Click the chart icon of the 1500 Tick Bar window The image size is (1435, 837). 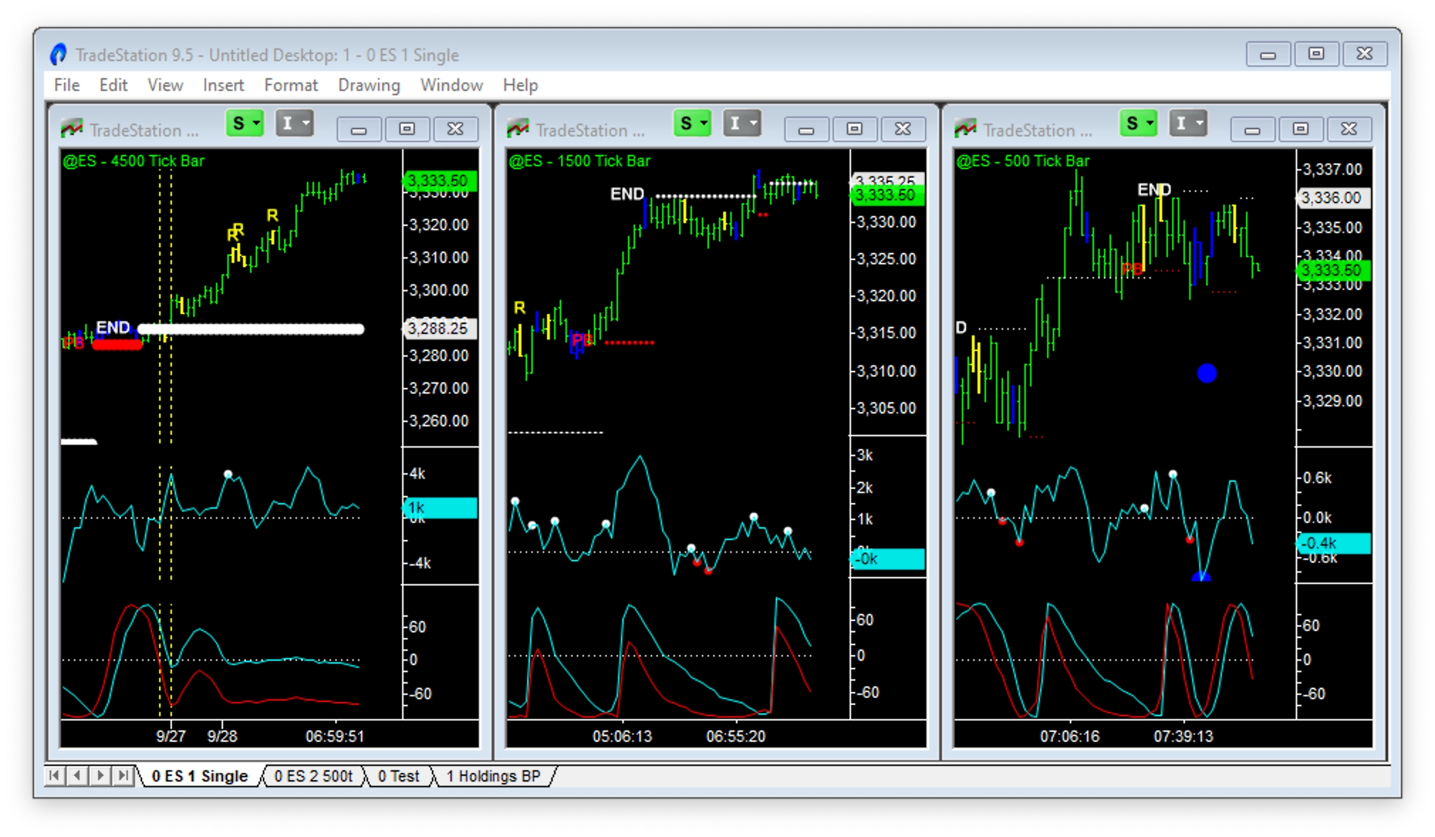coord(518,129)
